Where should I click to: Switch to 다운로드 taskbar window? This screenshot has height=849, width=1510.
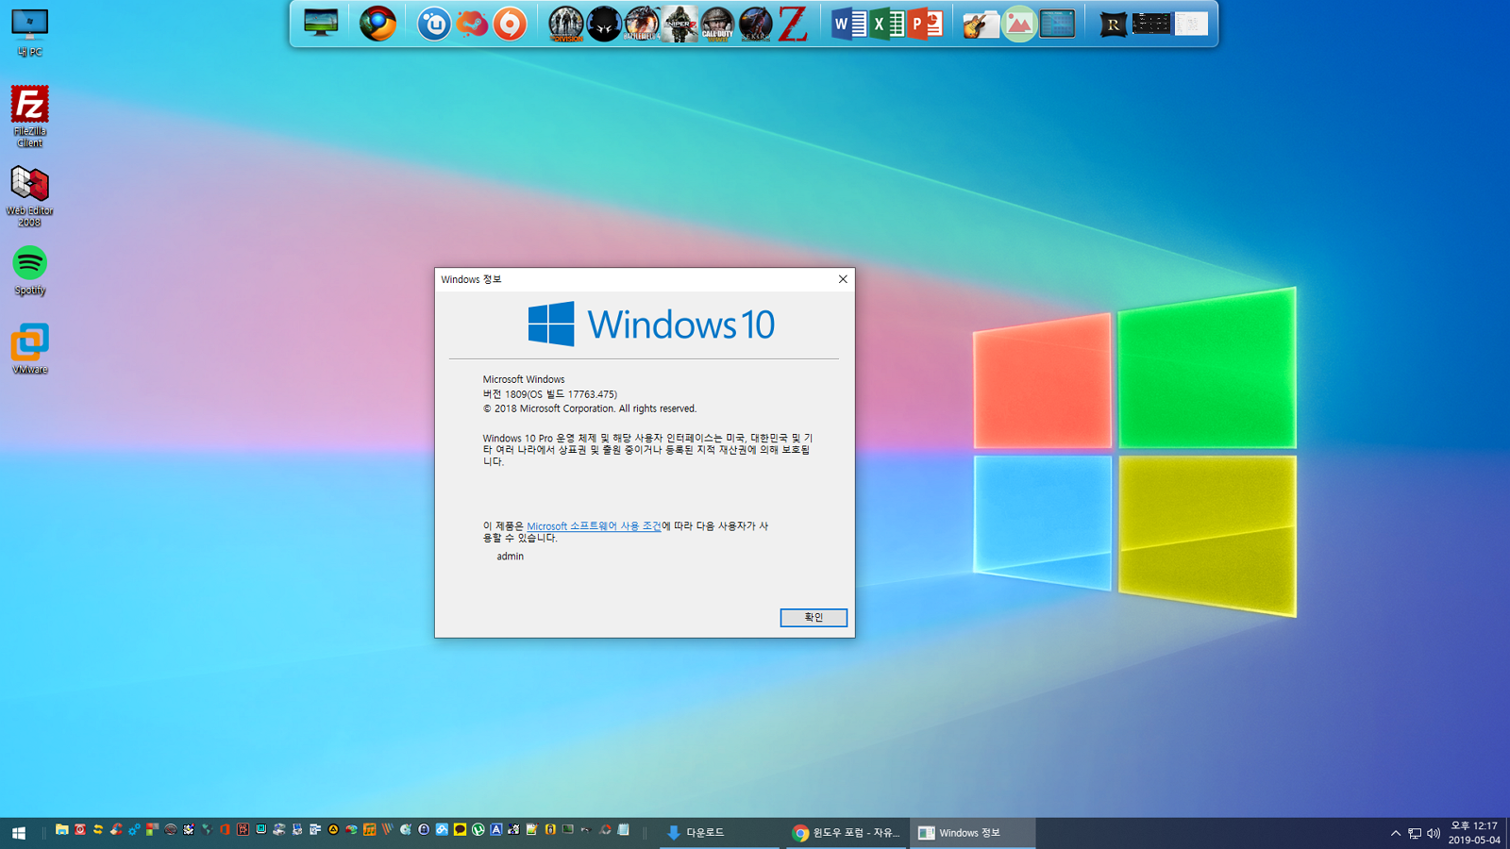point(719,833)
